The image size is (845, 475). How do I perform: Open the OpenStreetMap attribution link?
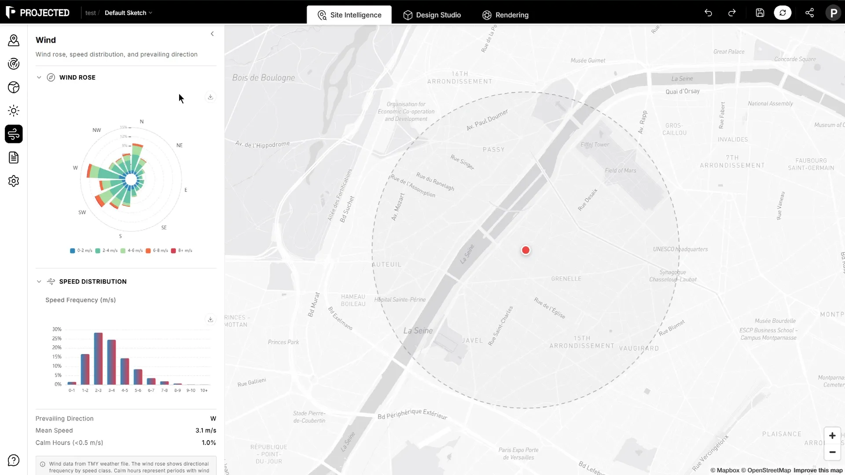(766, 470)
